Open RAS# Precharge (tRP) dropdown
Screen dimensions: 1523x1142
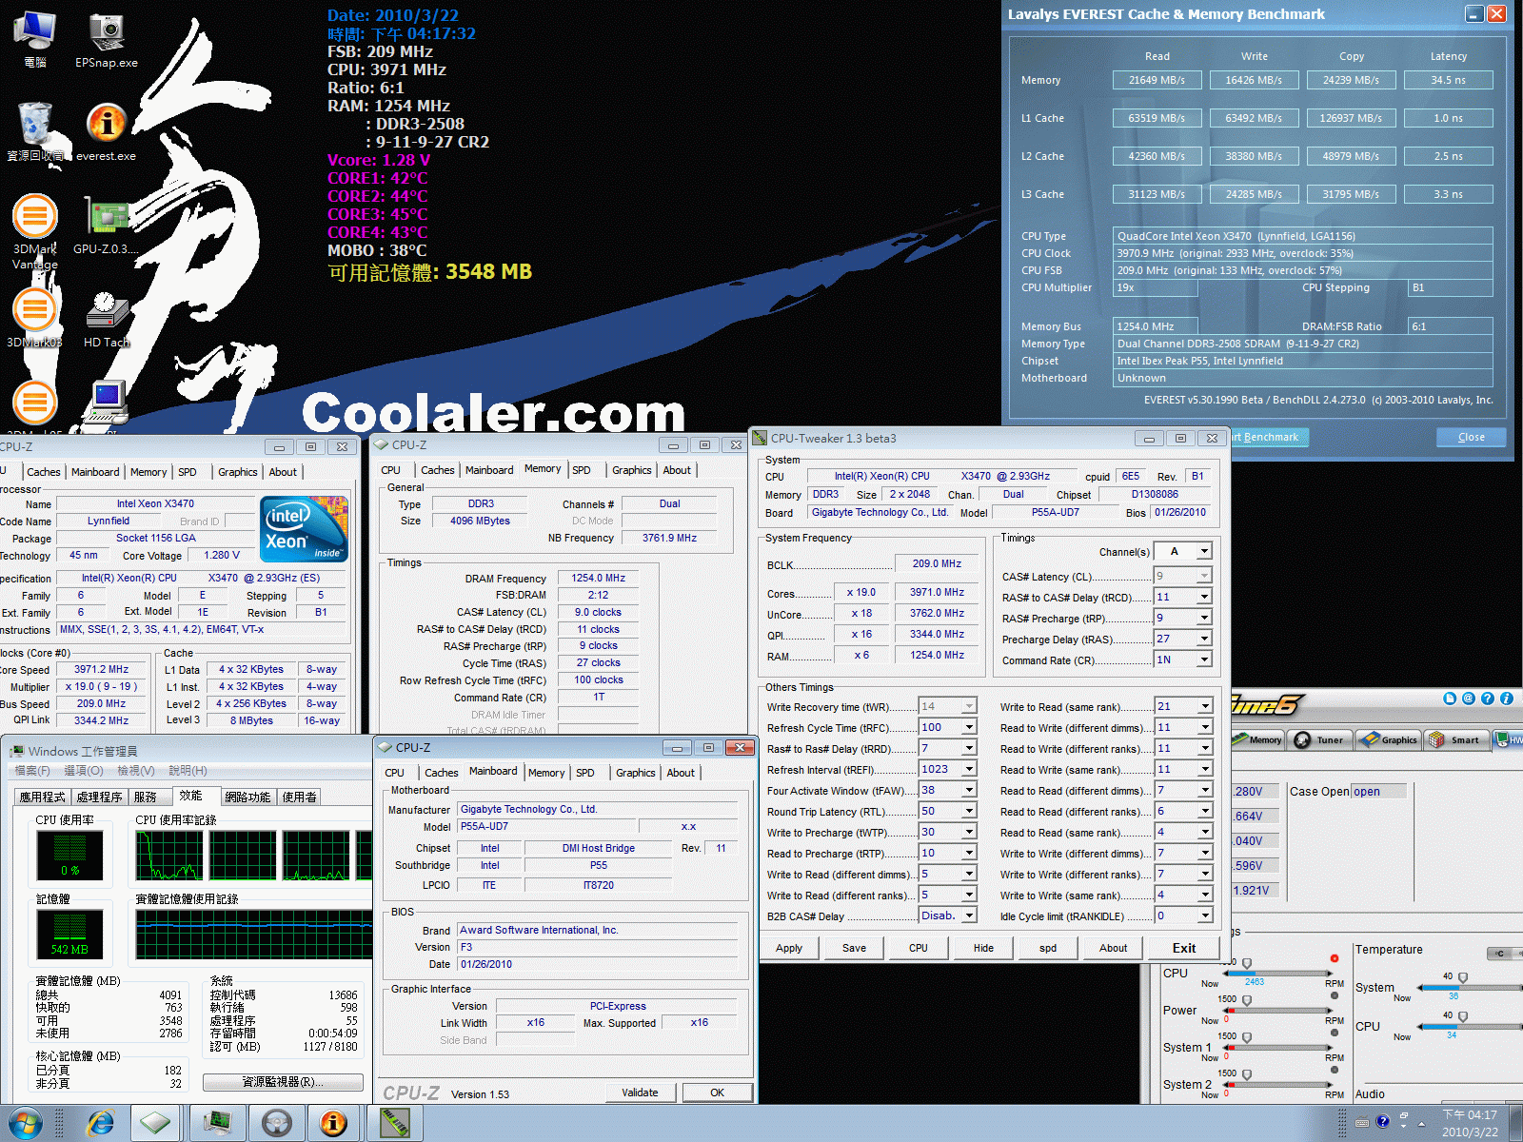1204,619
